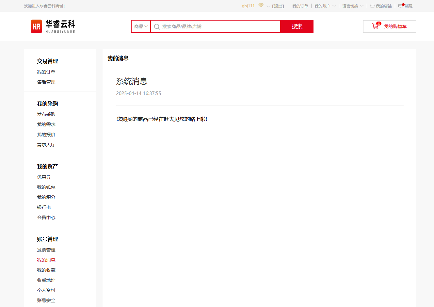Image resolution: width=434 pixels, height=307 pixels.
Task: Expand the 我的账户 dropdown menu
Action: pyautogui.click(x=325, y=6)
